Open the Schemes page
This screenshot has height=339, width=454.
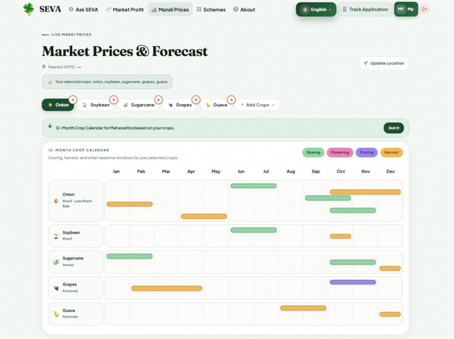[x=211, y=9]
